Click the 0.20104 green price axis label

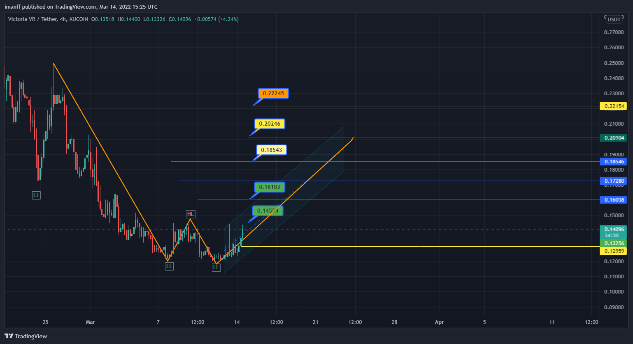pos(613,138)
